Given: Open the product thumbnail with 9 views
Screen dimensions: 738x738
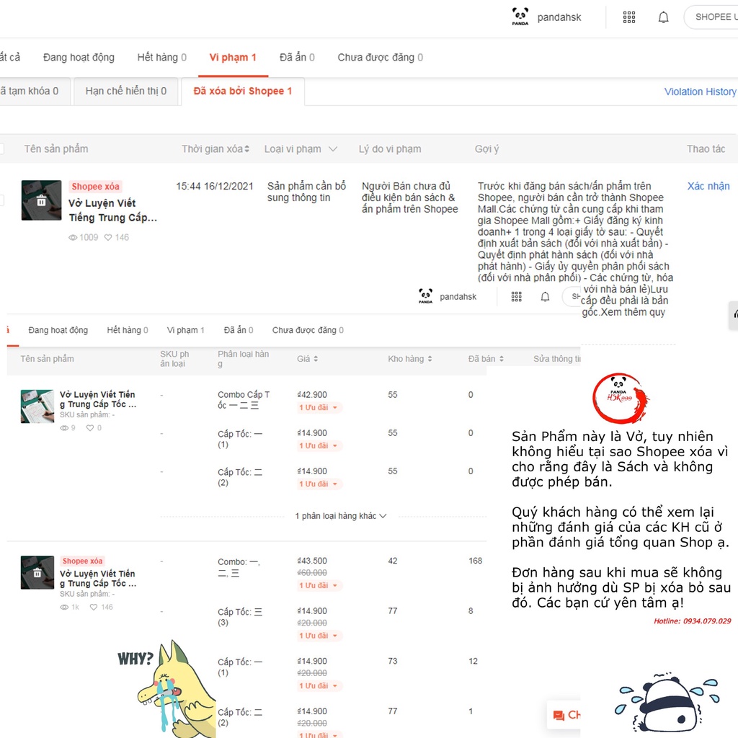Looking at the screenshot, I should (37, 406).
